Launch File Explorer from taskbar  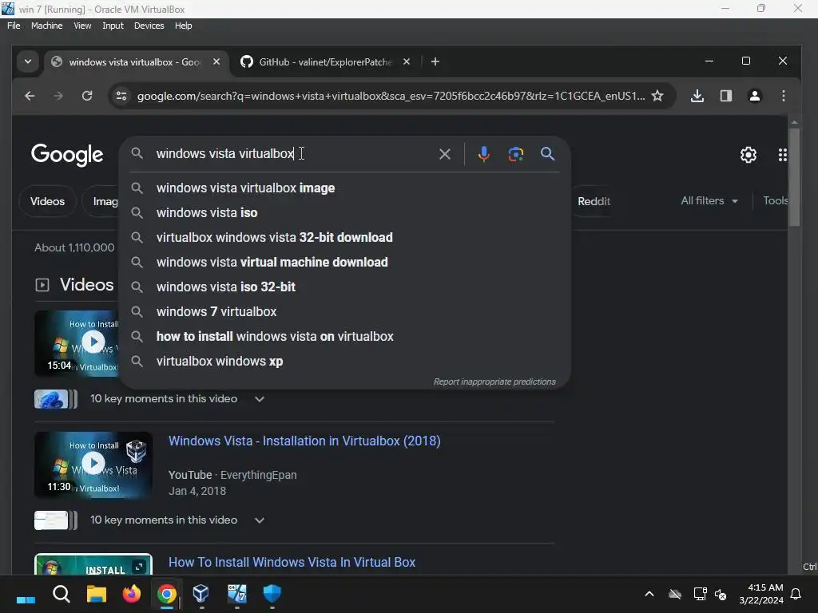(x=97, y=594)
